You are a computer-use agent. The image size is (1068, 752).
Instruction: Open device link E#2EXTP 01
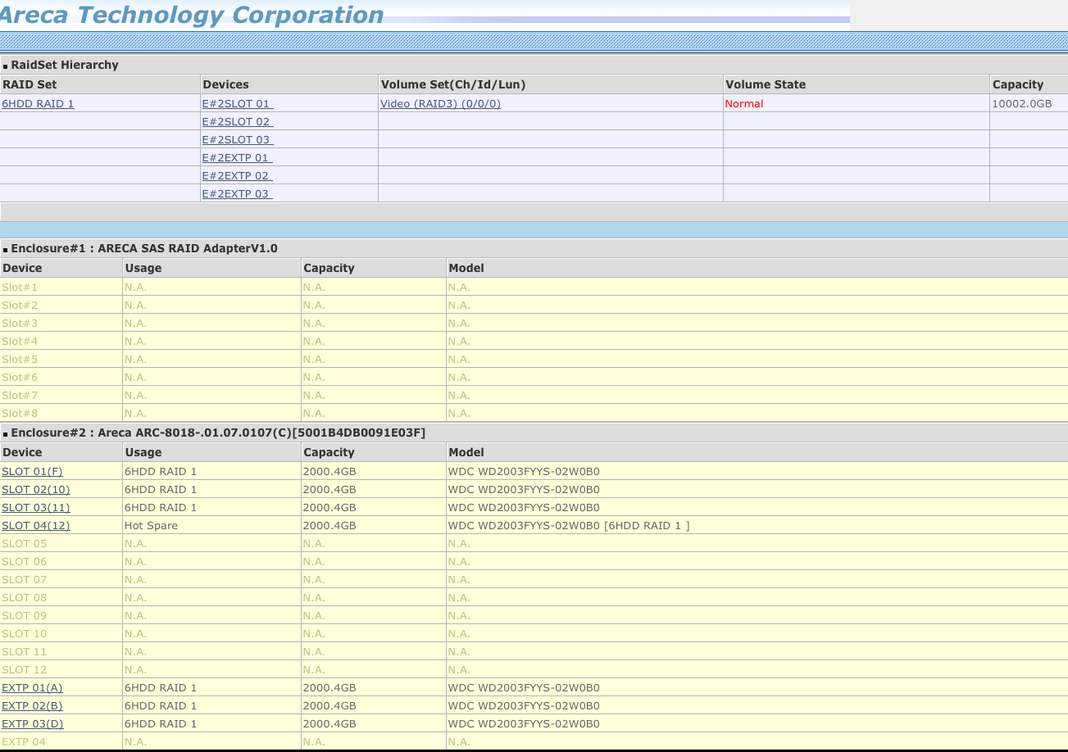[238, 158]
